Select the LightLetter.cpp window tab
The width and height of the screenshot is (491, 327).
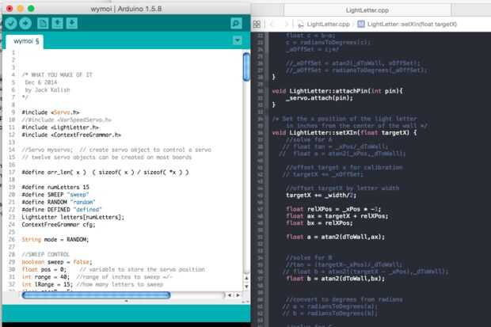[x=367, y=10]
